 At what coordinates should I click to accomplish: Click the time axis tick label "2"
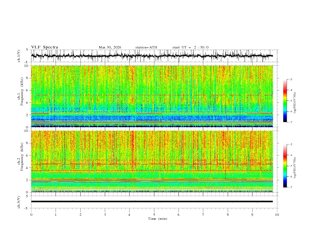[80, 215]
